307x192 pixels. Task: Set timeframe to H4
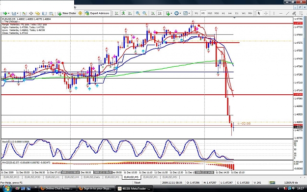click(x=230, y=13)
